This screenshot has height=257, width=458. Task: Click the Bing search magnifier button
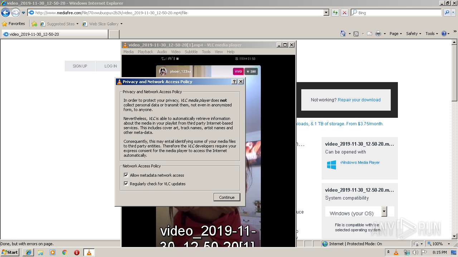447,12
